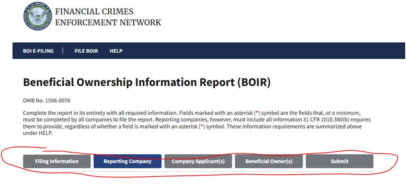Click the OMB No. 1506-0076 text
Image resolution: width=406 pixels, height=192 pixels.
(x=46, y=101)
